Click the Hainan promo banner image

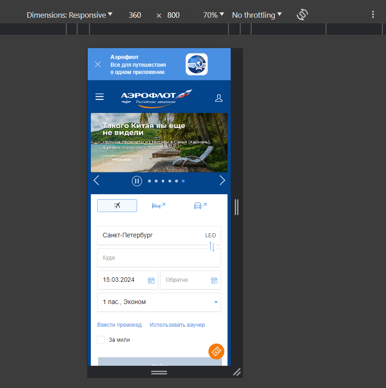click(159, 142)
